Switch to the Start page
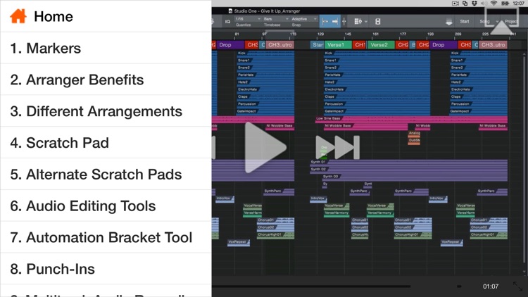The height and width of the screenshot is (297, 528). [465, 21]
